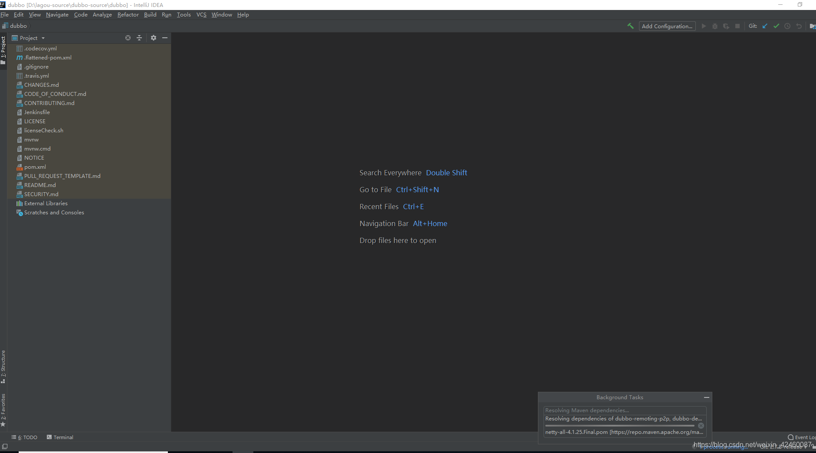The image size is (816, 453).
Task: Open the Build menu
Action: point(150,15)
